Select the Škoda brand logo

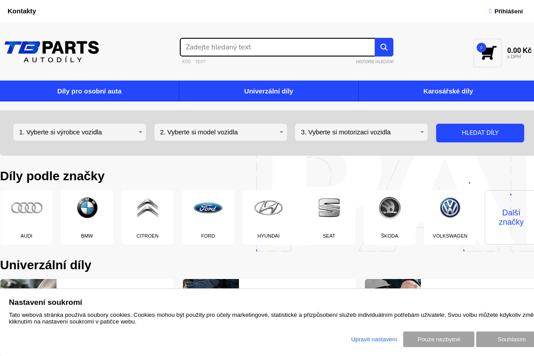[390, 208]
